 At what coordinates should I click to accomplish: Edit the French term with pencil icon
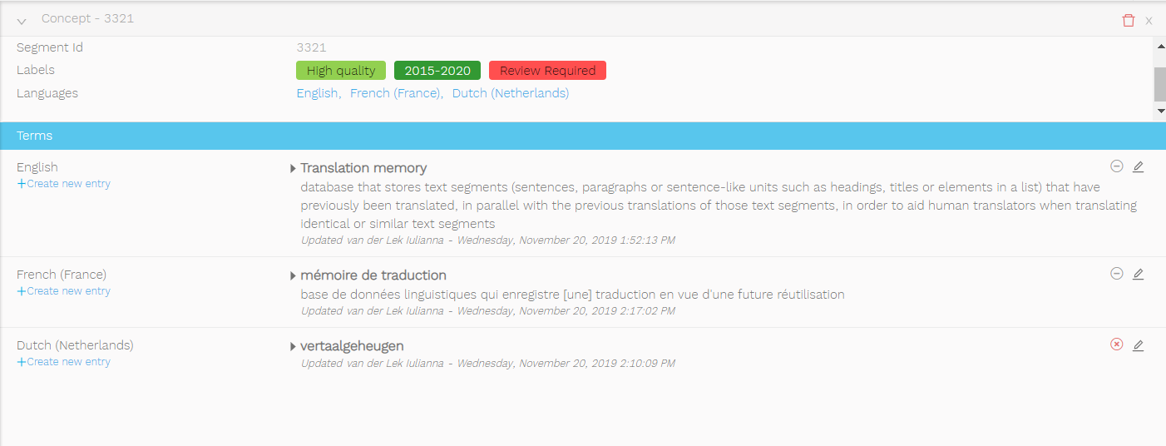(1139, 274)
